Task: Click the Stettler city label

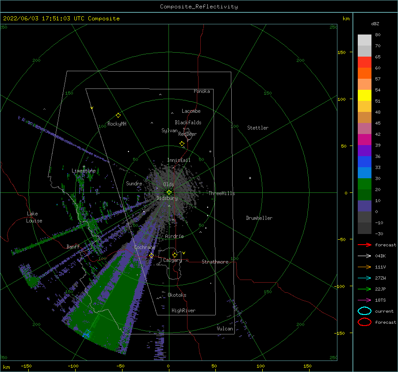Action: [258, 128]
